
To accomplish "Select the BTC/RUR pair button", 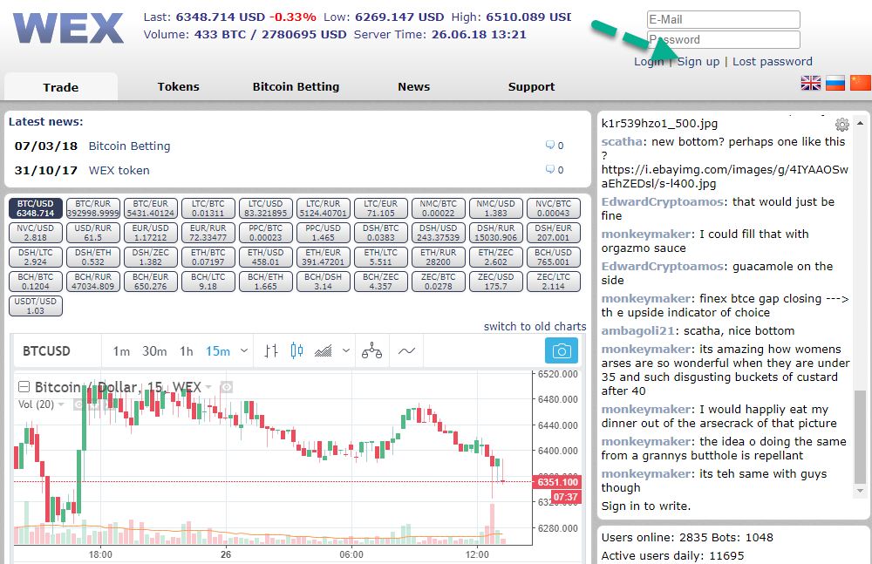I will 93,208.
